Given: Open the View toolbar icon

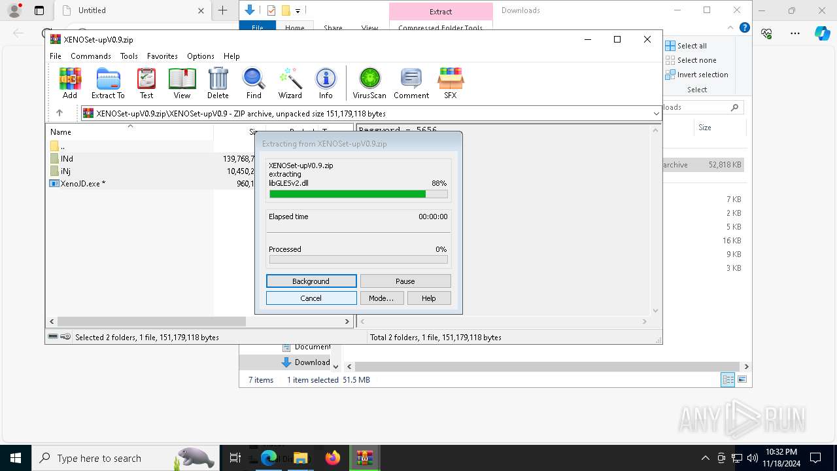Looking at the screenshot, I should (182, 83).
